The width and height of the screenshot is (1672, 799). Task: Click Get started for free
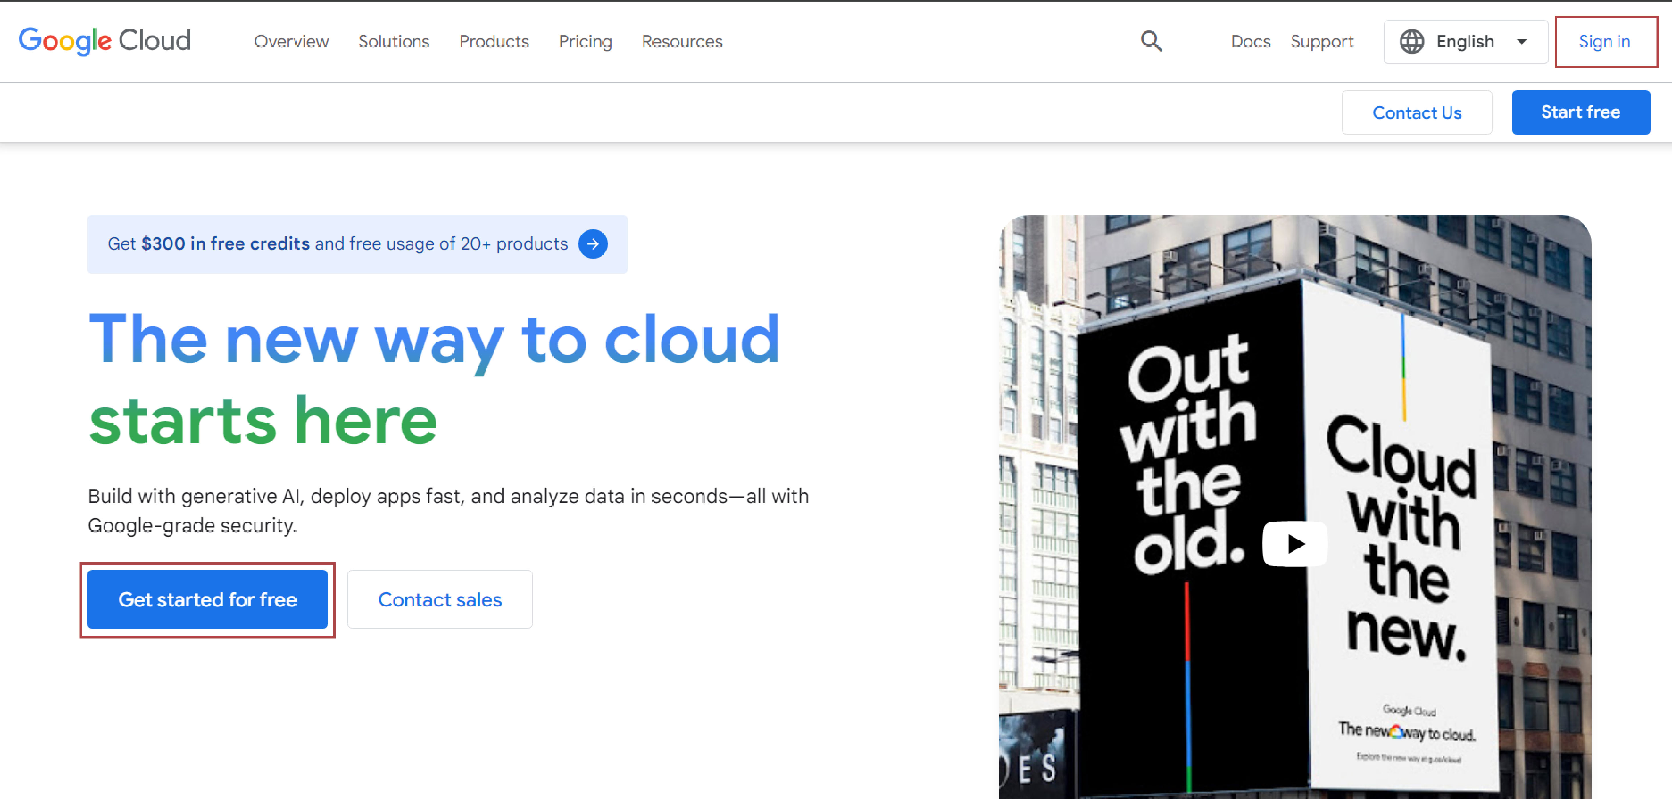(x=207, y=599)
